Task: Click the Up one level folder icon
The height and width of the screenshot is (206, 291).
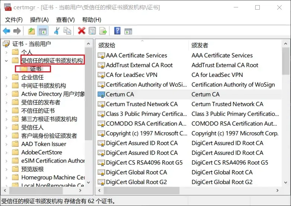Action: pos(32,31)
